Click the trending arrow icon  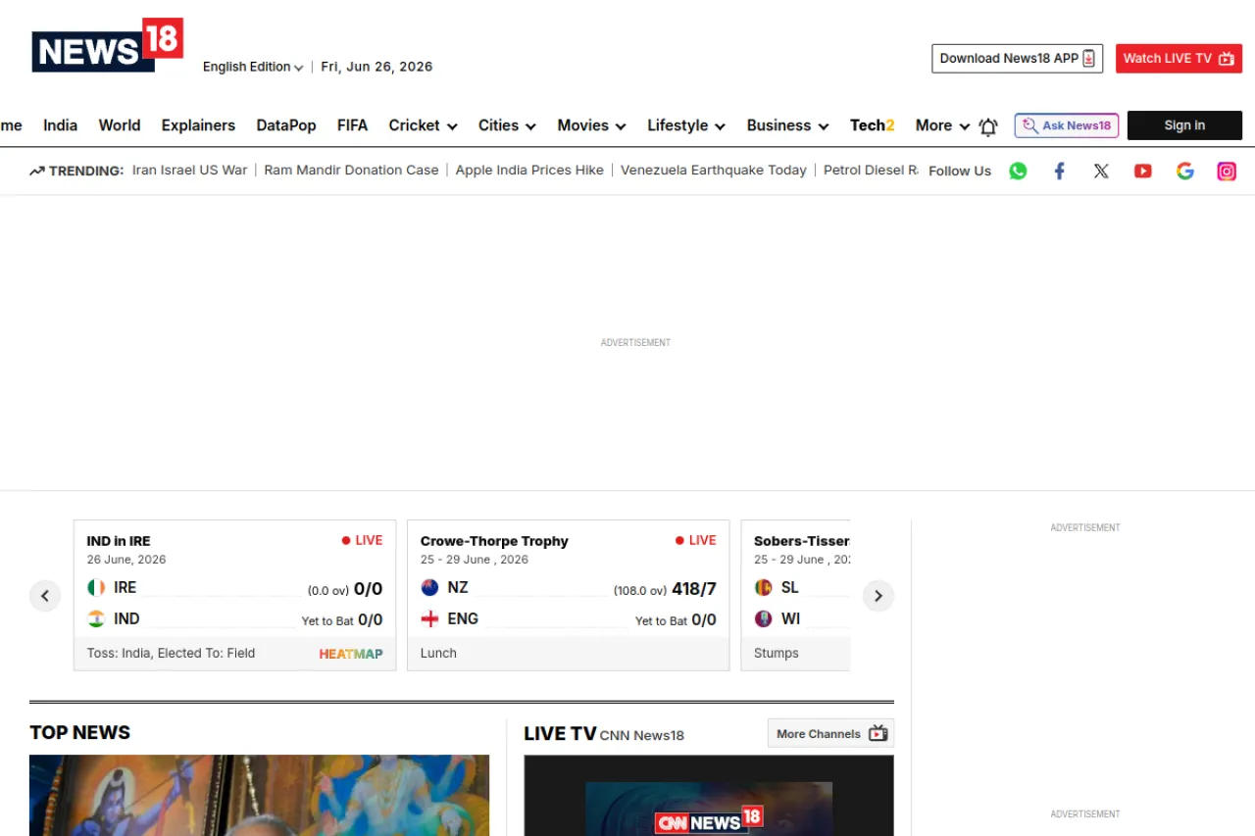[37, 171]
